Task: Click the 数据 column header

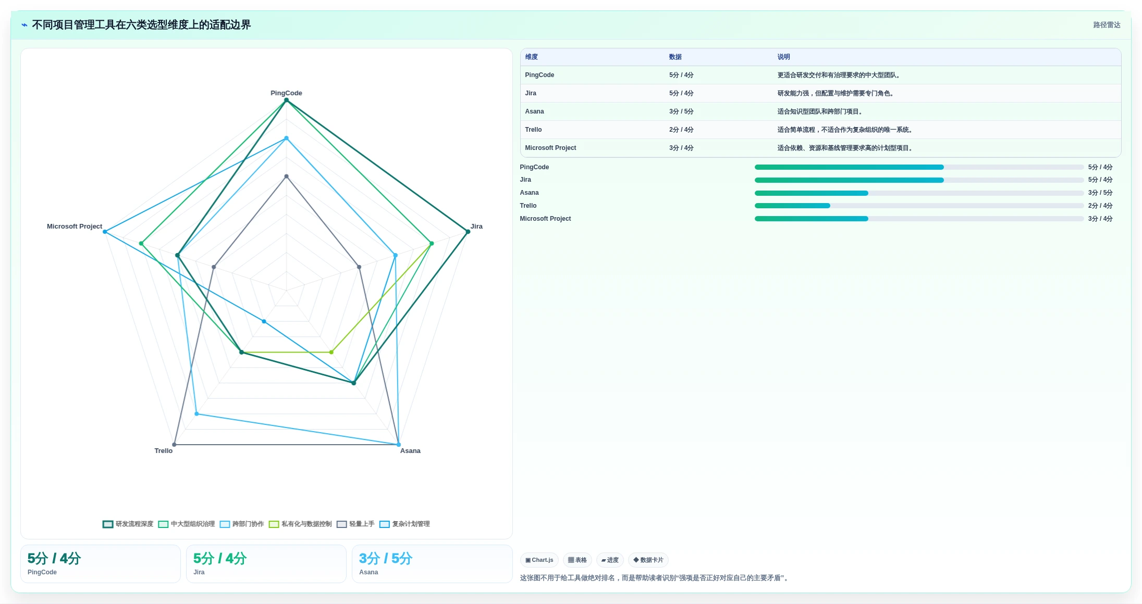Action: (676, 57)
